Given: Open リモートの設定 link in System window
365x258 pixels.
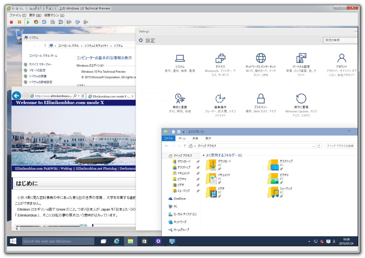Looking at the screenshot, I should (x=37, y=70).
